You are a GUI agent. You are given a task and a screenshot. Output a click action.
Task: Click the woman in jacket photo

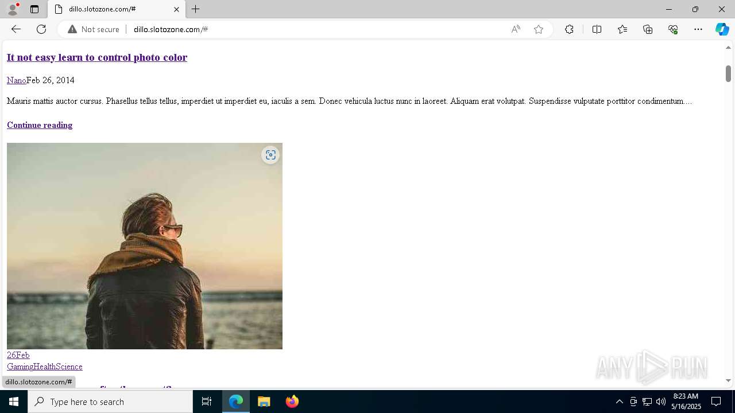[145, 246]
